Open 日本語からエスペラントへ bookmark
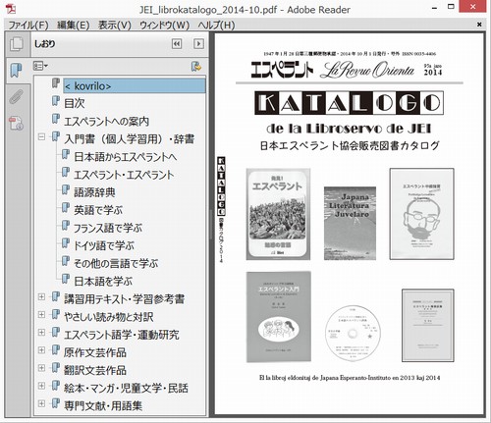491x423 pixels. (x=126, y=157)
